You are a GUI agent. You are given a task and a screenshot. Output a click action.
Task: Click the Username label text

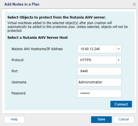19,82
